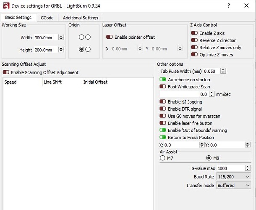Viewport: 256px width, 210px height.
Task: Toggle Relative Z moves only switch
Action: click(x=194, y=47)
